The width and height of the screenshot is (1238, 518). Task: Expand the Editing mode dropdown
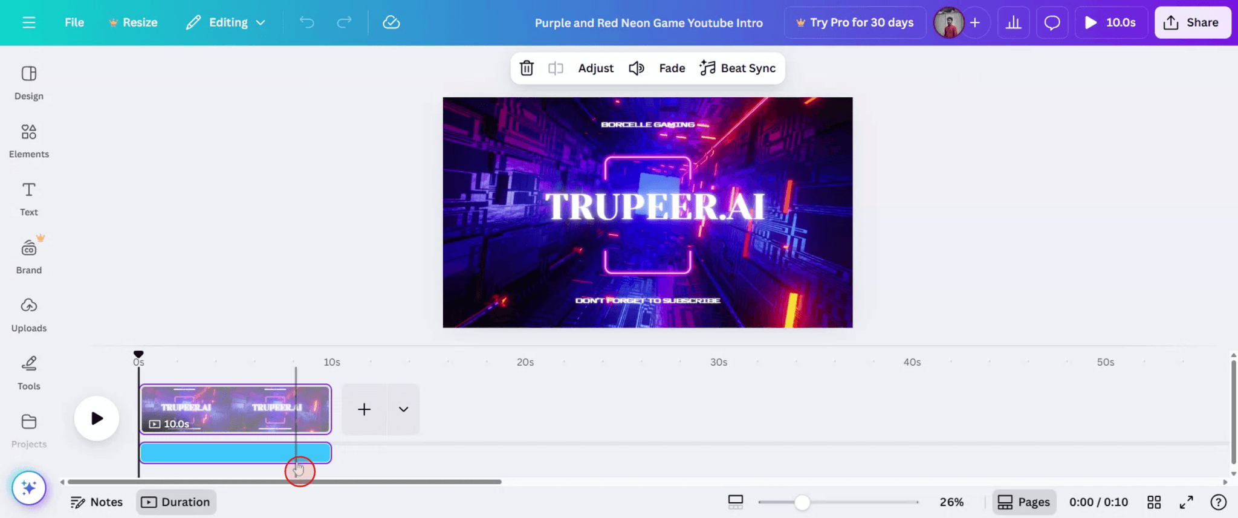(x=225, y=22)
